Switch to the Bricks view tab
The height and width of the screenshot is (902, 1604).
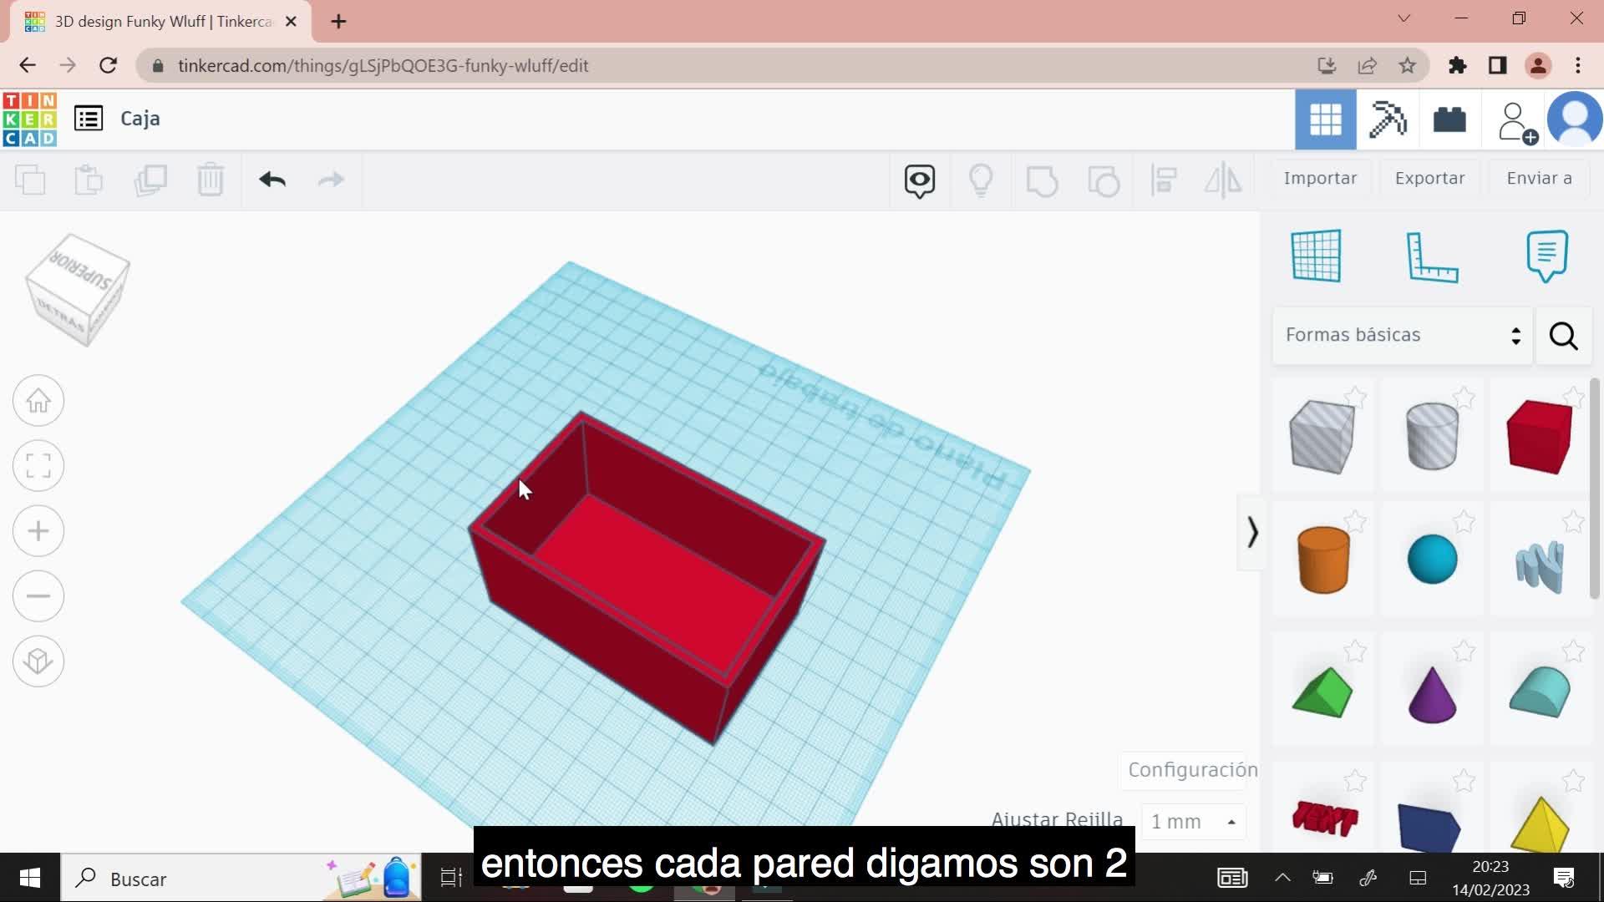[1449, 120]
